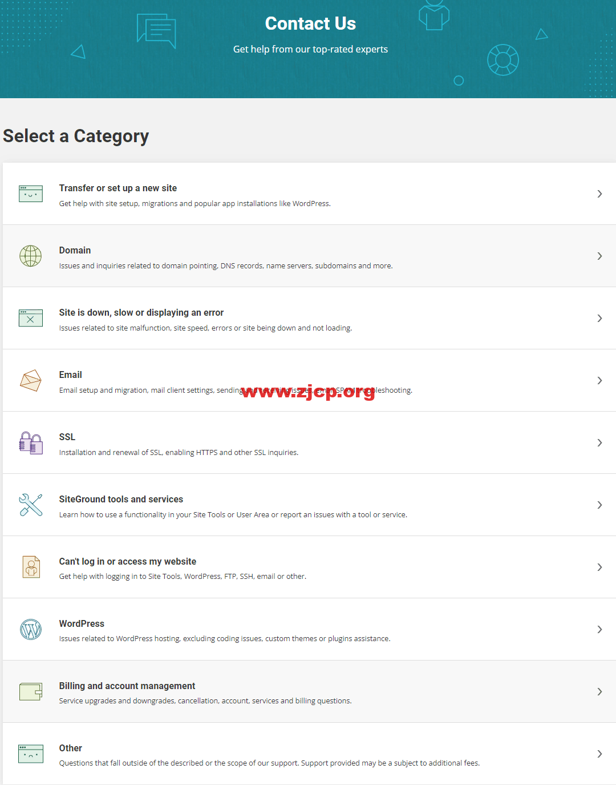Choose 'Billing and account management'
This screenshot has height=785, width=616.
point(127,686)
